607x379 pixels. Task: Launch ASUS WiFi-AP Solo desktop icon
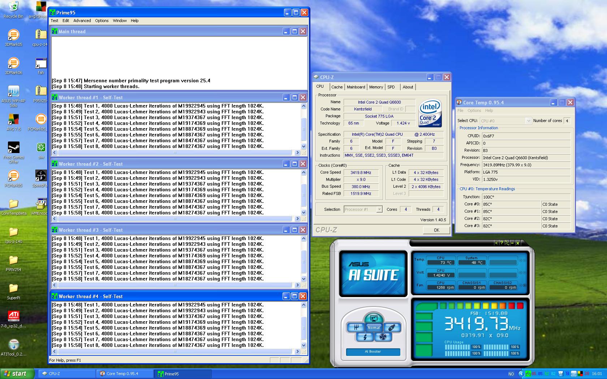tap(13, 96)
